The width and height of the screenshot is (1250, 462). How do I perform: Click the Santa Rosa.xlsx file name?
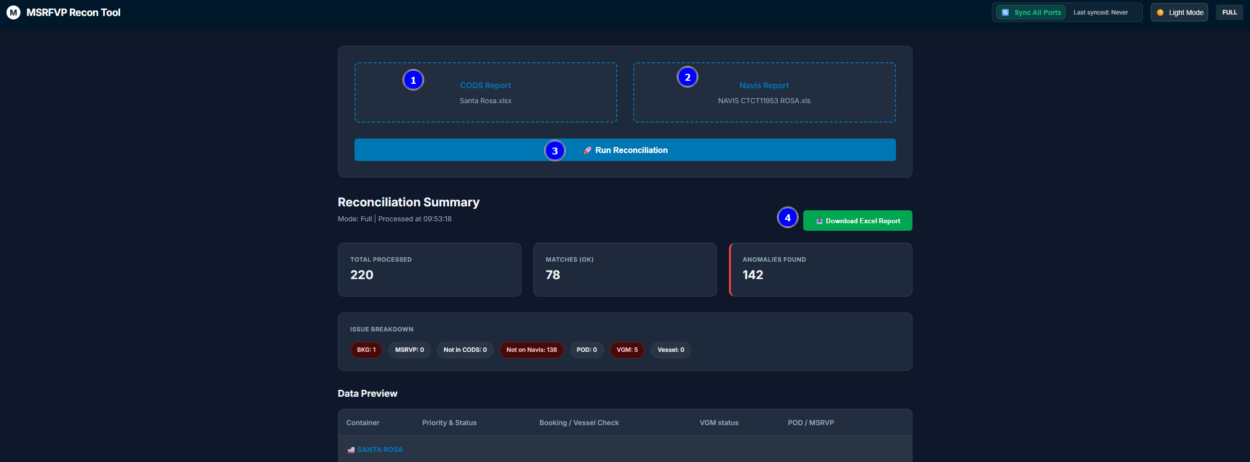486,101
